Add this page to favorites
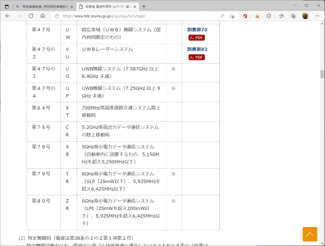Screen dimensions: 325x246 point(232,16)
